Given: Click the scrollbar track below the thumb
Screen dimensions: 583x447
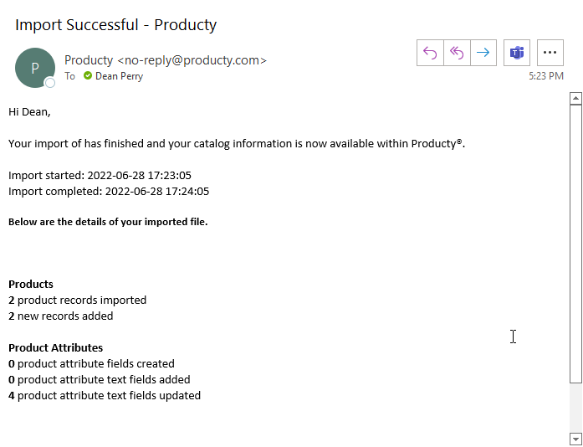Looking at the screenshot, I should (575, 408).
